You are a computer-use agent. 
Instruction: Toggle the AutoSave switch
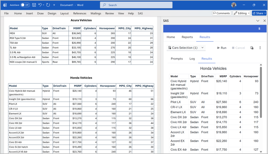[25, 5]
